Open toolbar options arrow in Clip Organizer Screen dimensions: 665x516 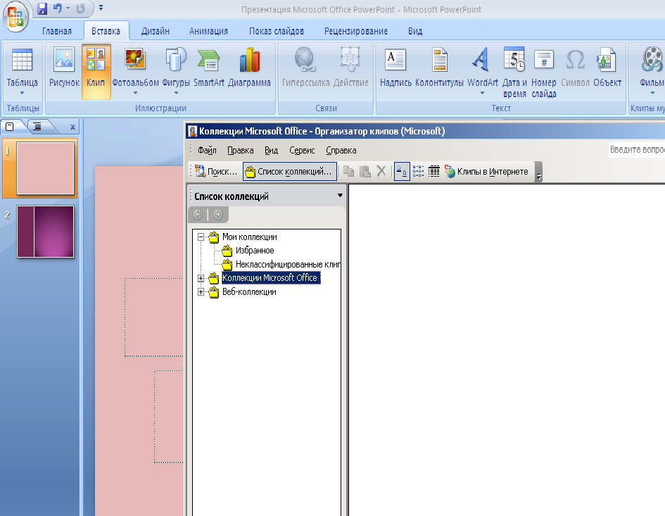pyautogui.click(x=538, y=172)
